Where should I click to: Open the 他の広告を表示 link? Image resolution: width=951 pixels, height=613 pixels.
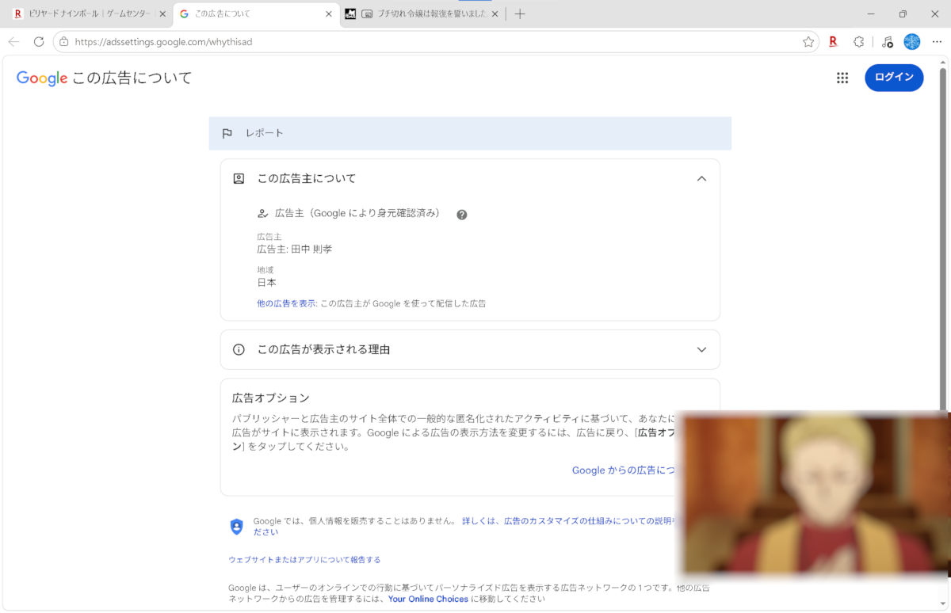tap(287, 303)
